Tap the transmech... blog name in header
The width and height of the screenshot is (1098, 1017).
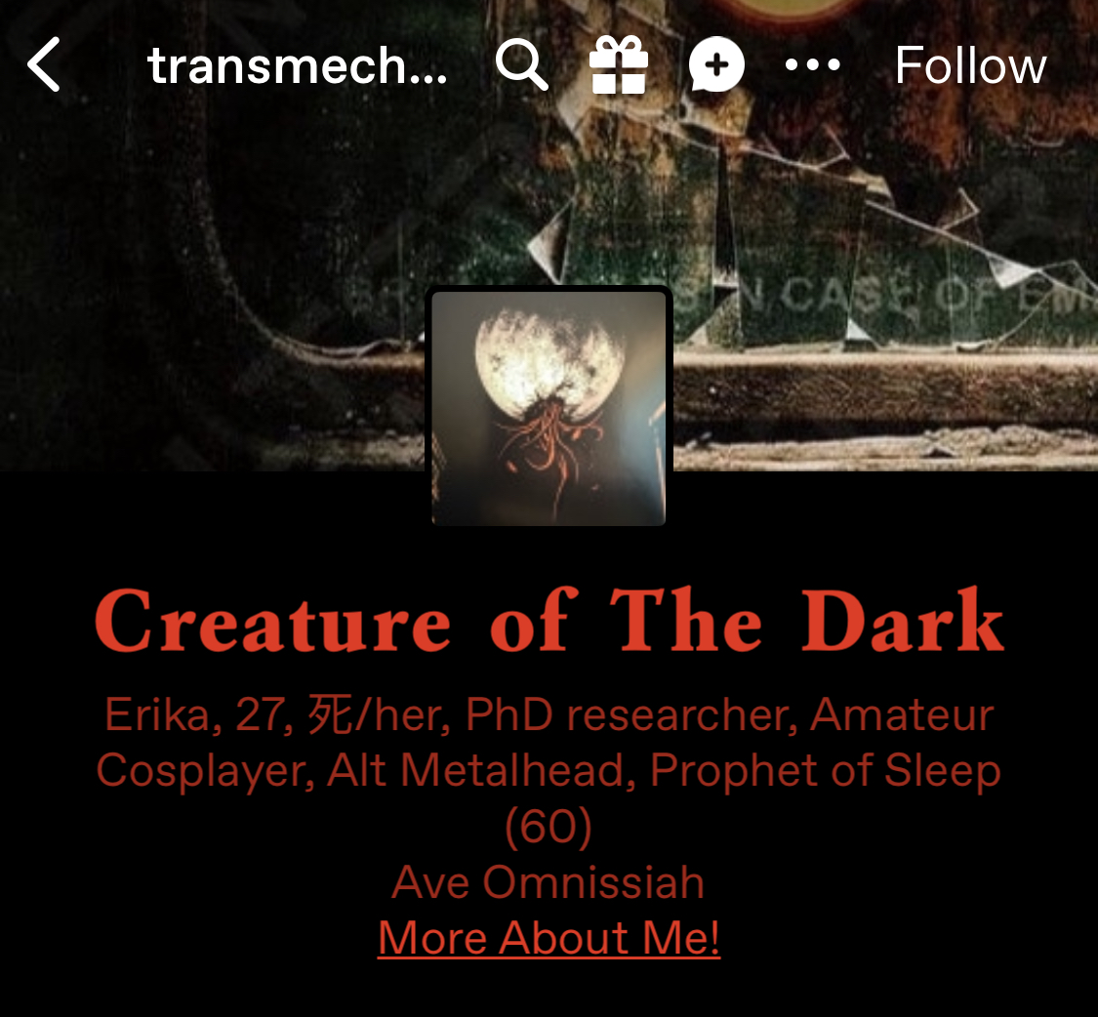tap(297, 65)
